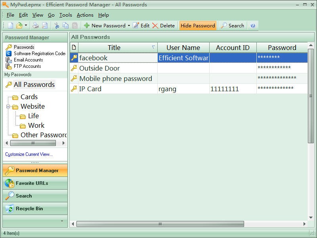Click the Copy toolbar icon
Screen dimensions: 317x238
(65, 25)
